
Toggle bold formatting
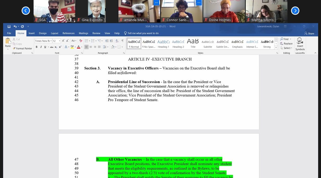coord(36,47)
